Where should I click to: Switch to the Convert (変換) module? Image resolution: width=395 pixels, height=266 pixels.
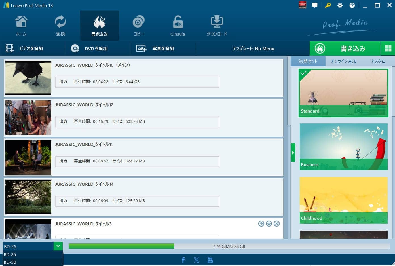point(60,26)
